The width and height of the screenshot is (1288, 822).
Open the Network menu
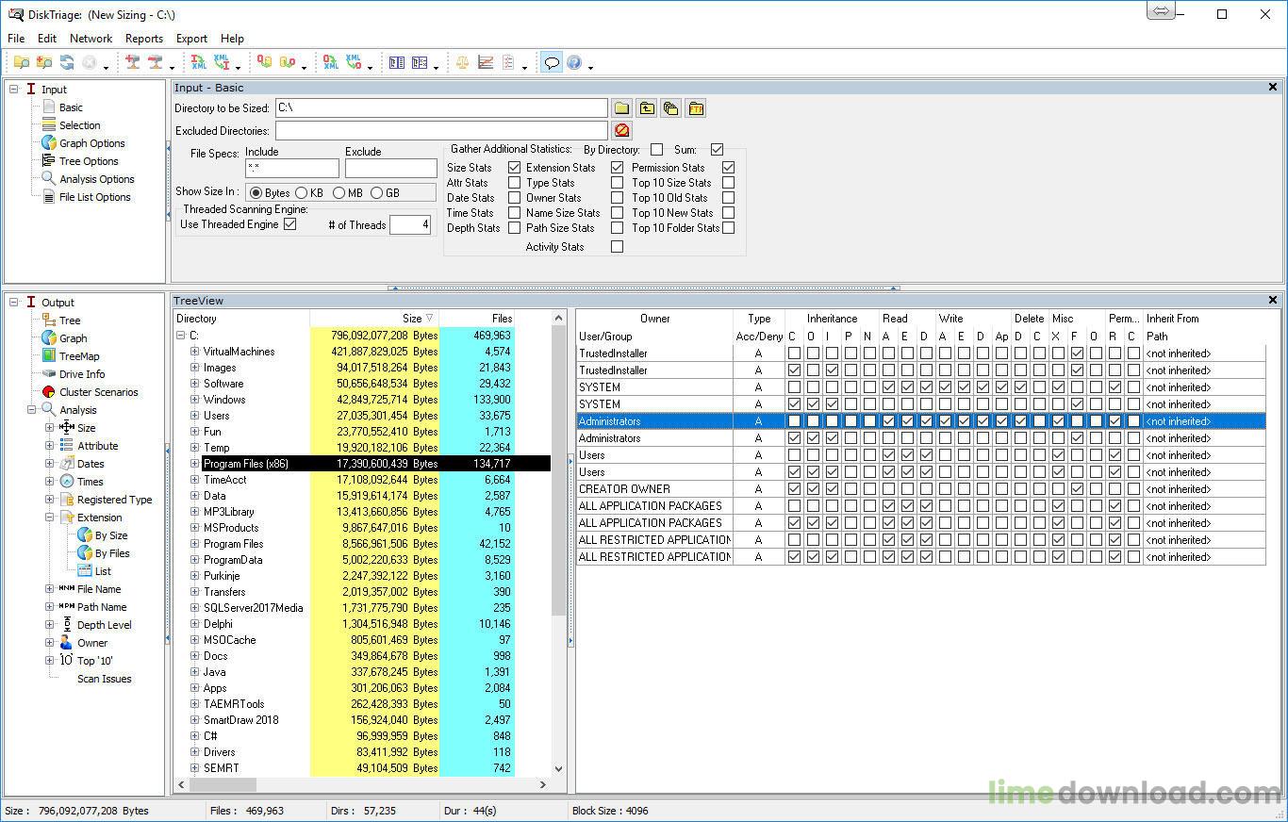coord(91,39)
